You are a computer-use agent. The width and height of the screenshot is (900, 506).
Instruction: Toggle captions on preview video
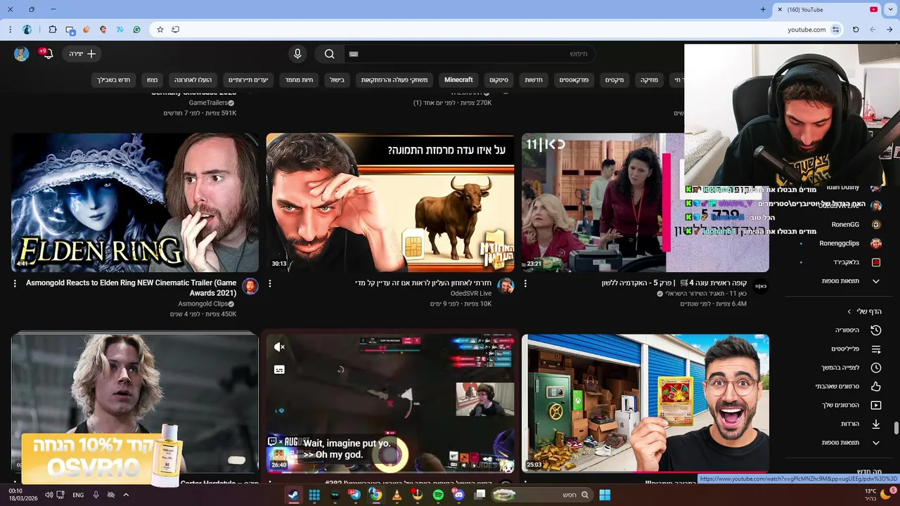(x=279, y=369)
